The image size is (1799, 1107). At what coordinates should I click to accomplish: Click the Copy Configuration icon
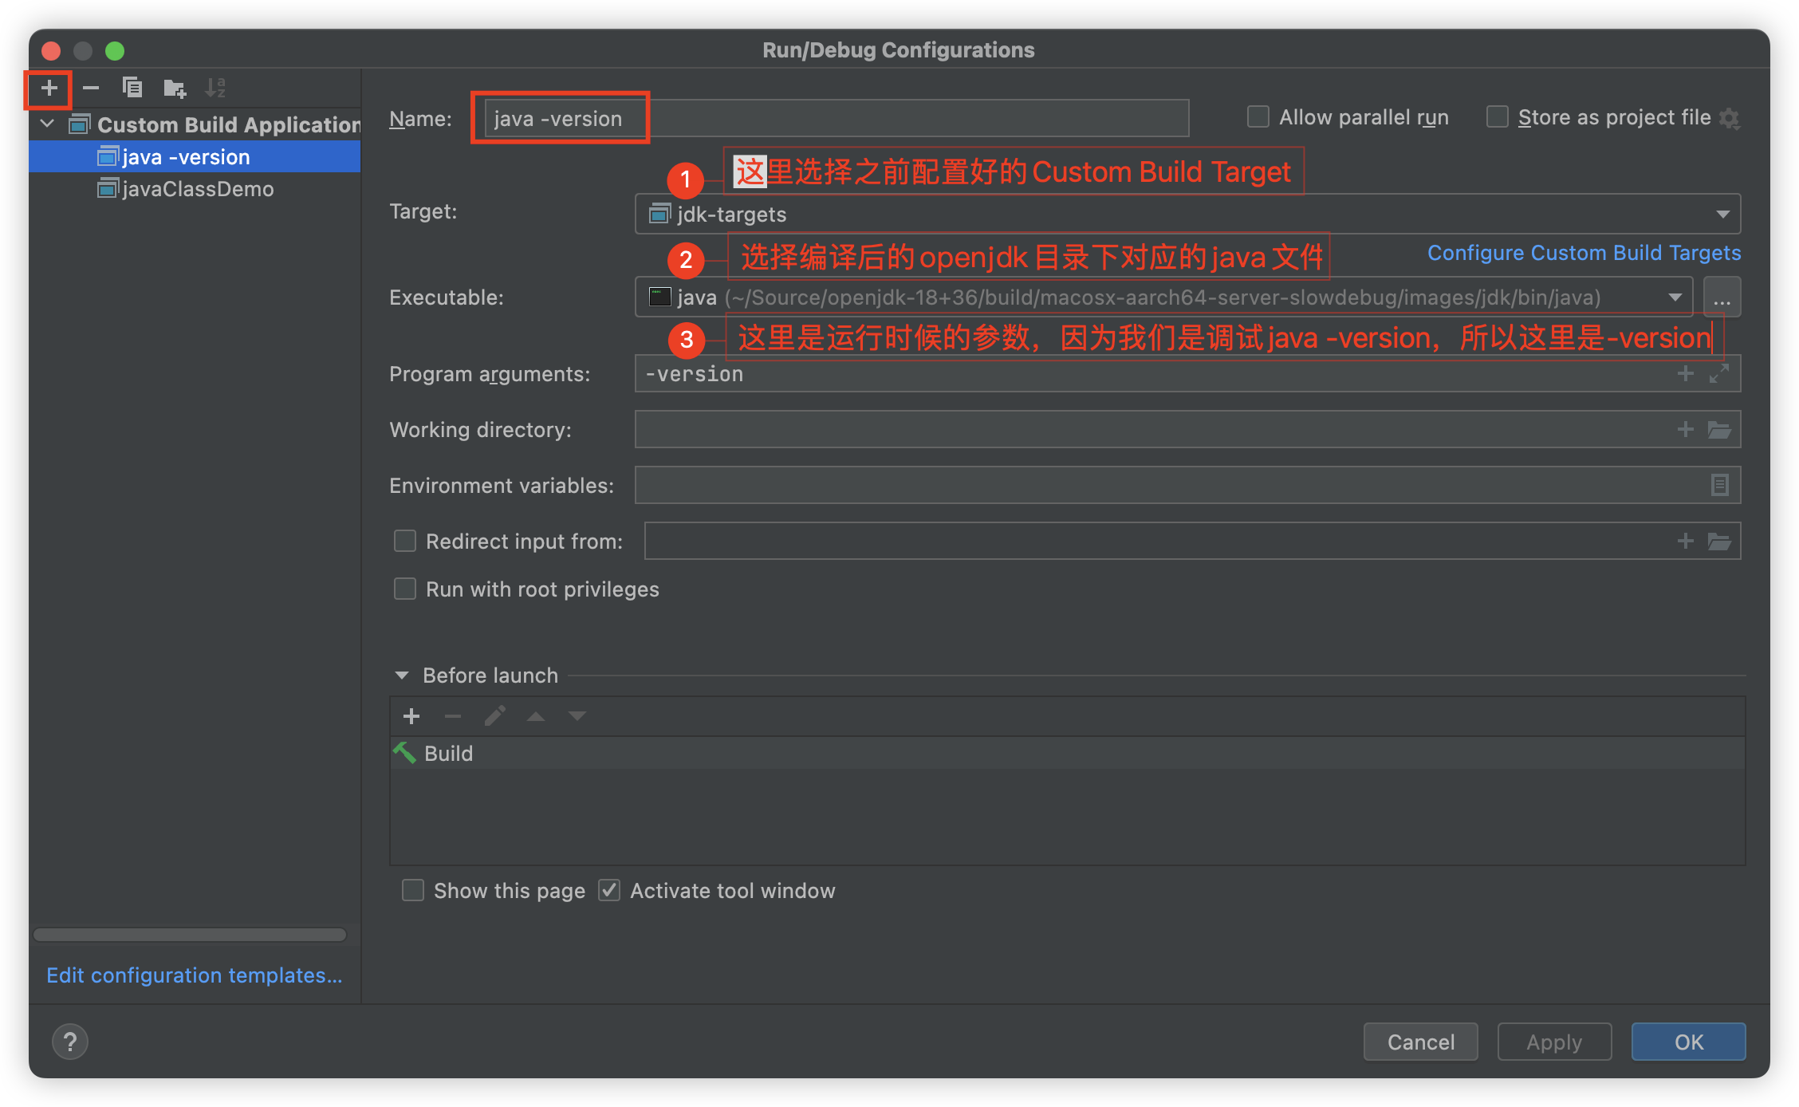132,88
